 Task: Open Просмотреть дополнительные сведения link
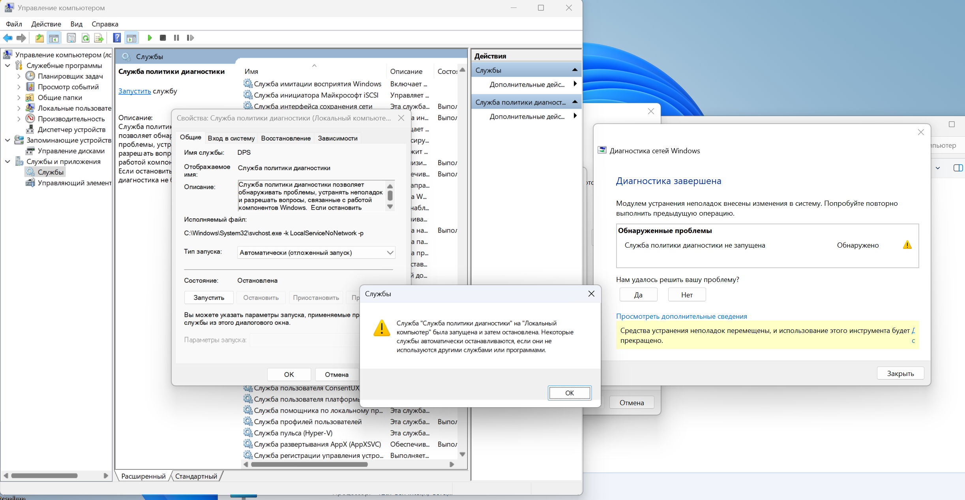click(x=682, y=316)
